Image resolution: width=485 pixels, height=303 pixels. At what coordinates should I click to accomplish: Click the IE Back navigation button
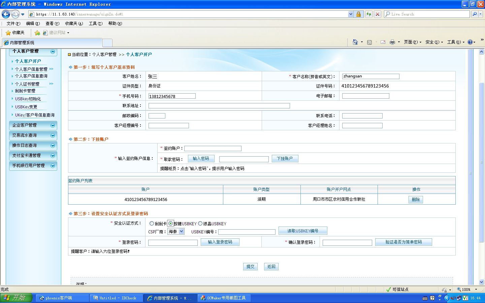tap(6, 14)
